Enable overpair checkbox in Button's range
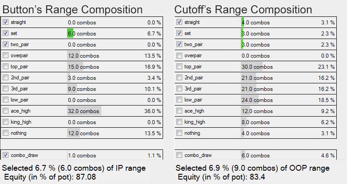Viewport: 347px width, 184px height. pos(5,55)
